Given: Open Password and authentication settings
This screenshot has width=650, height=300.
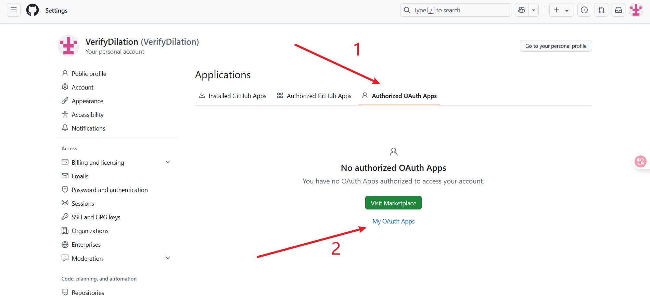Looking at the screenshot, I should [x=110, y=190].
